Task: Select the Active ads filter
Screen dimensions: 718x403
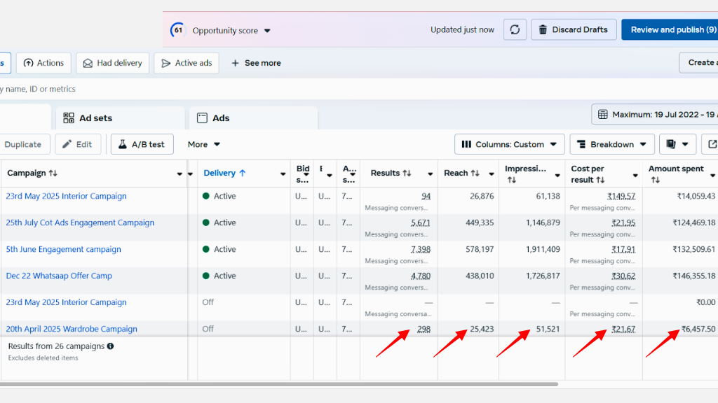Action: 187,63
